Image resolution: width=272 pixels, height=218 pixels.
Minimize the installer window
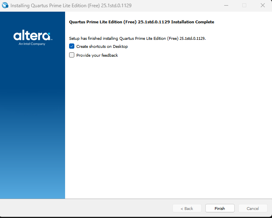[x=226, y=5]
